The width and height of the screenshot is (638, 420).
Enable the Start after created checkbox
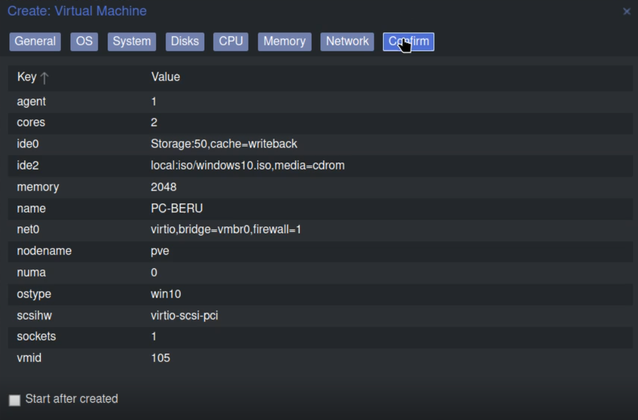(x=15, y=400)
